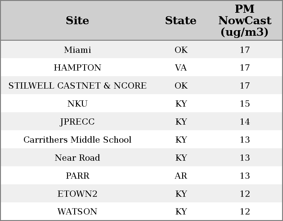
Task: Select the Near Road site
Action: click(78, 158)
